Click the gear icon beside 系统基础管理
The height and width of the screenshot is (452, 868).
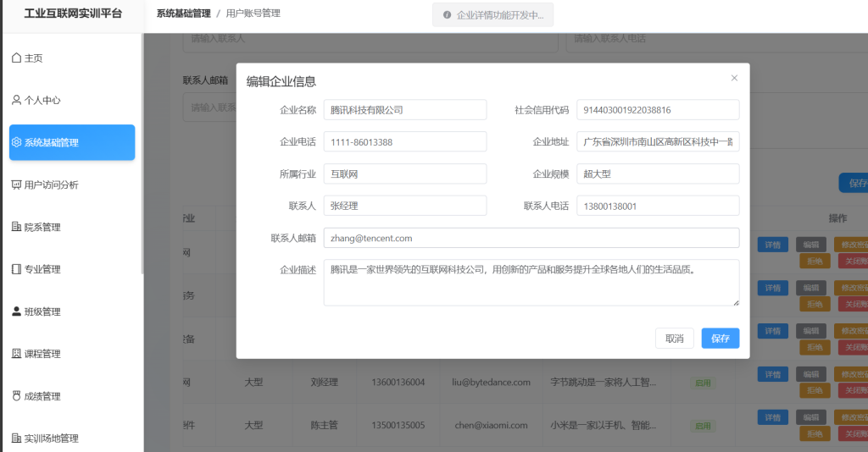(x=16, y=142)
